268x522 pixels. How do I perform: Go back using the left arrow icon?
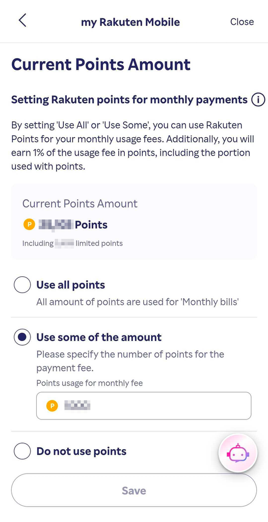pos(22,20)
